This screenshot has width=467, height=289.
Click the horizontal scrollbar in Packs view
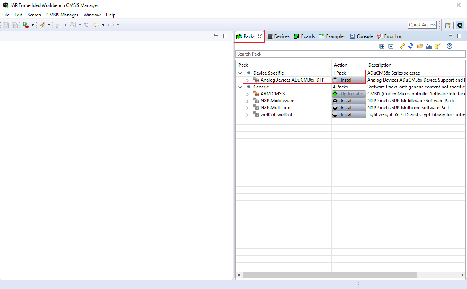click(x=330, y=275)
